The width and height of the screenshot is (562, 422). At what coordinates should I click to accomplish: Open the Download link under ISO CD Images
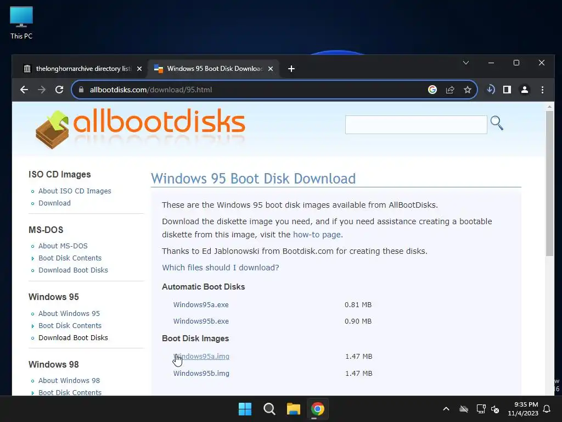[x=54, y=203]
